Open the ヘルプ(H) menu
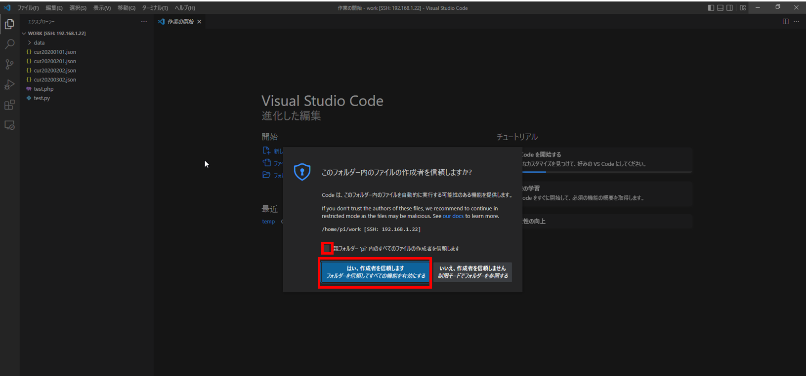Image resolution: width=808 pixels, height=376 pixels. 185,8
